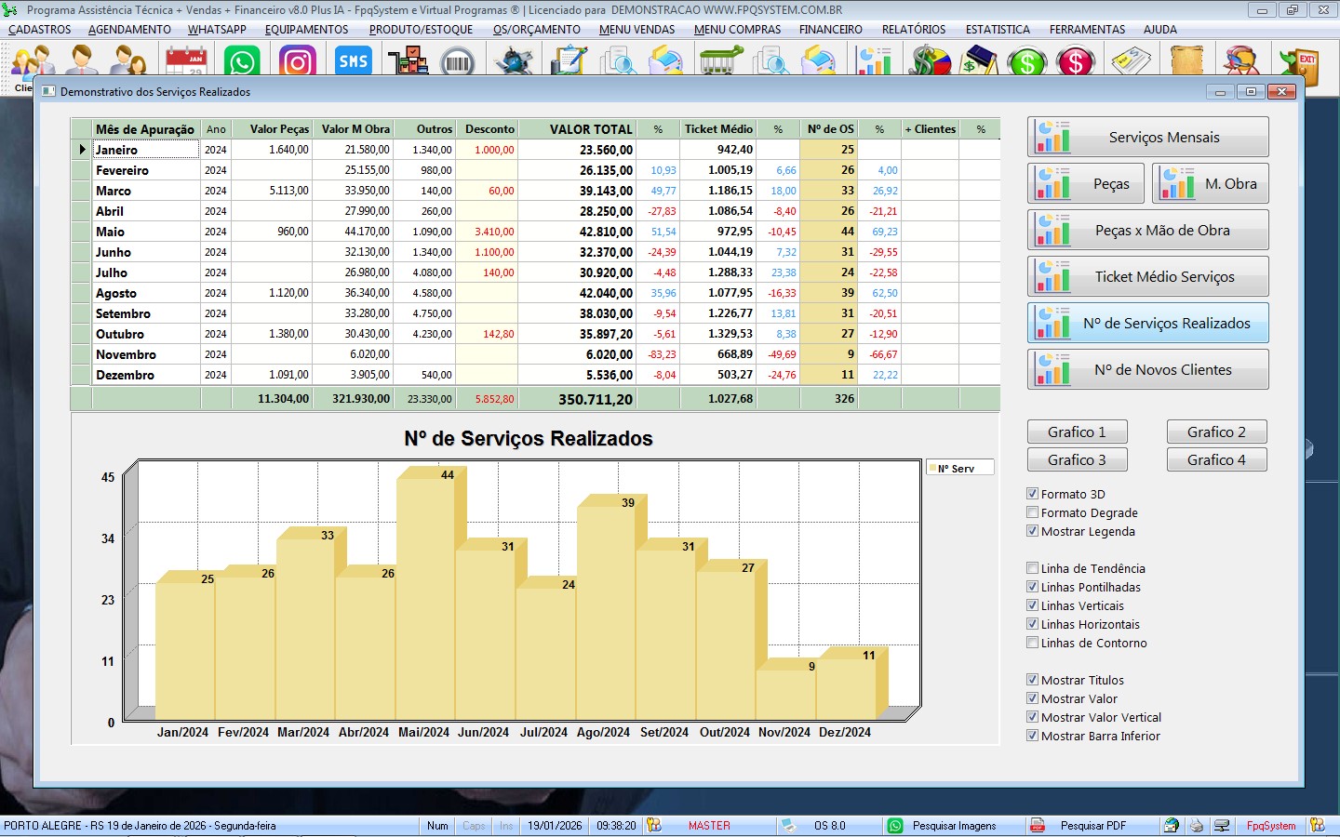Image resolution: width=1340 pixels, height=837 pixels.
Task: Click the green dollar sign icon
Action: click(1026, 63)
